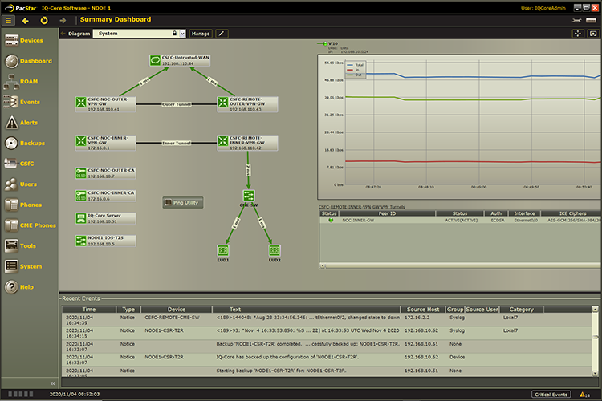Click the Ping Utility button

[183, 203]
